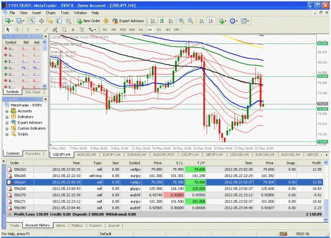Click the New Order button

tap(88, 21)
